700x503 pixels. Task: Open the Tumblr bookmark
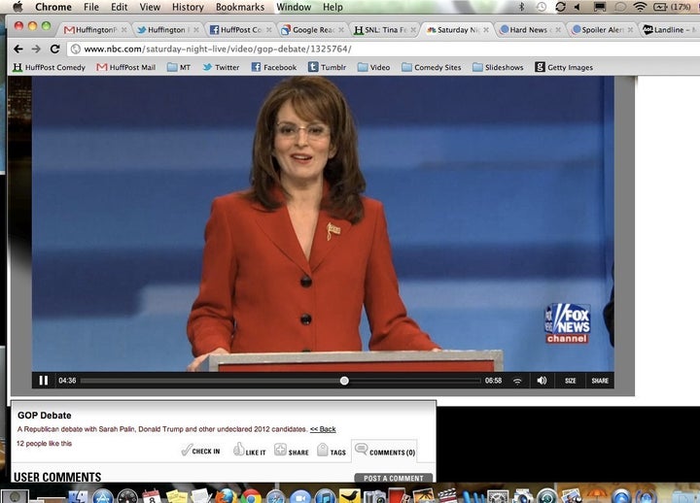click(x=328, y=67)
